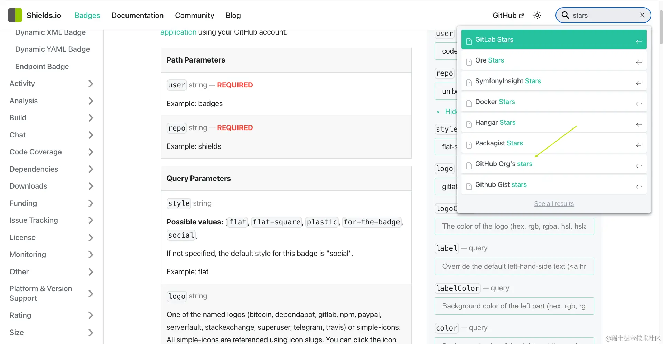Open the Community navbar tab
Screen dimensions: 663x344
tap(195, 15)
